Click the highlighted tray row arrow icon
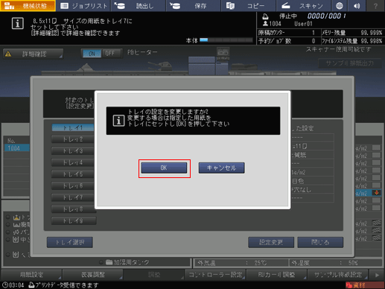The image size is (385, 289). [x=377, y=193]
